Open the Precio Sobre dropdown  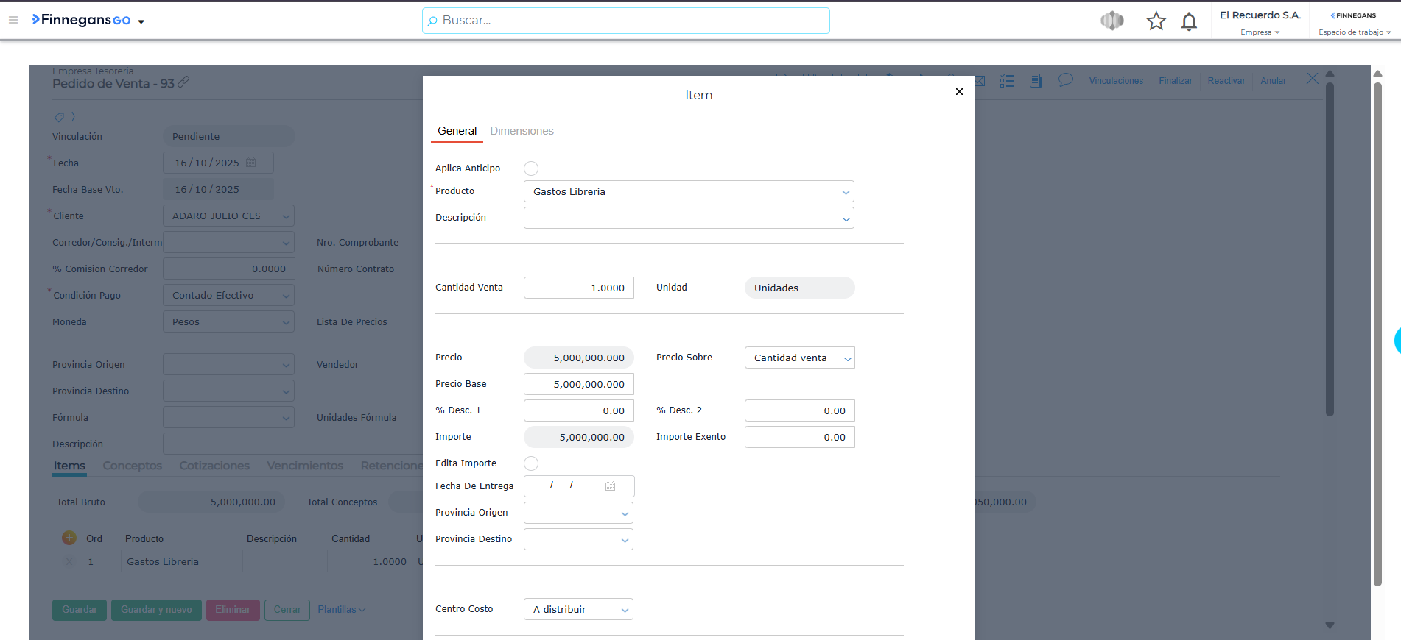point(847,358)
